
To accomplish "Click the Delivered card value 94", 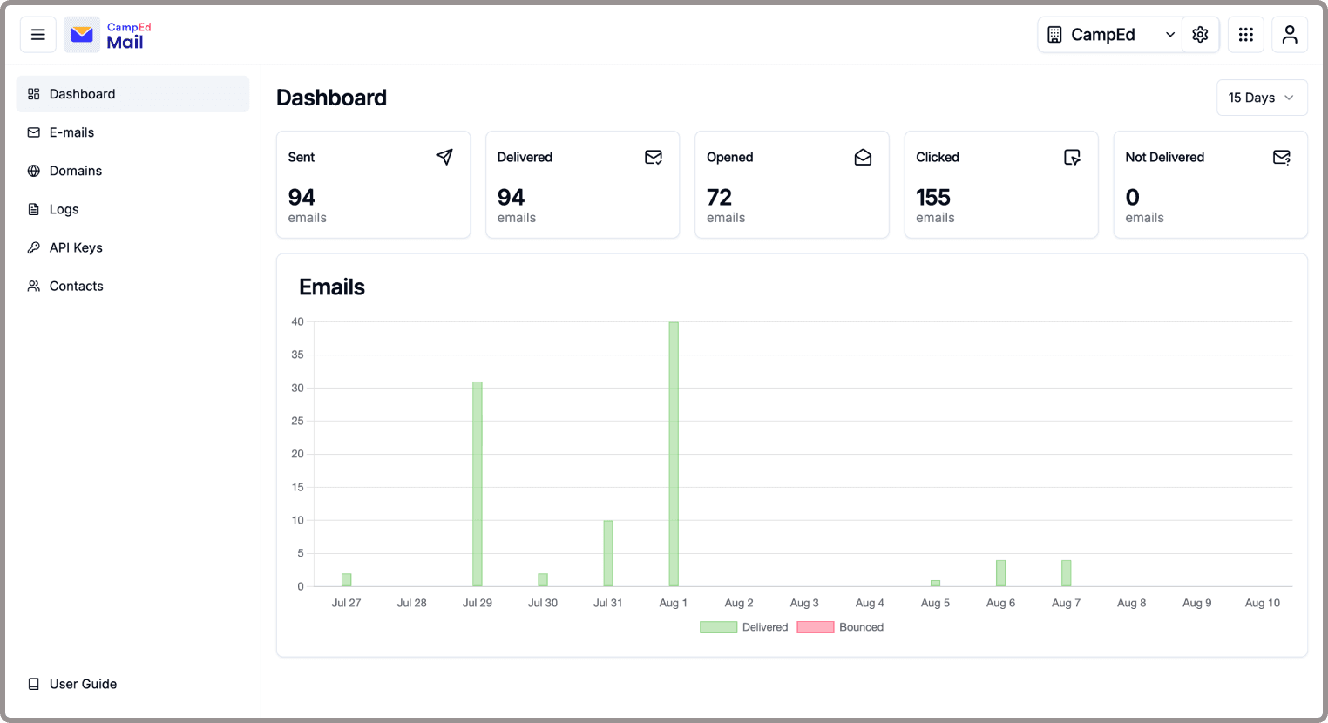I will coord(511,198).
